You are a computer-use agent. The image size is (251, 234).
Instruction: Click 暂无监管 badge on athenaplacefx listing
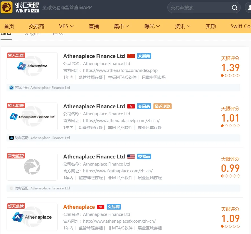pos(16,206)
